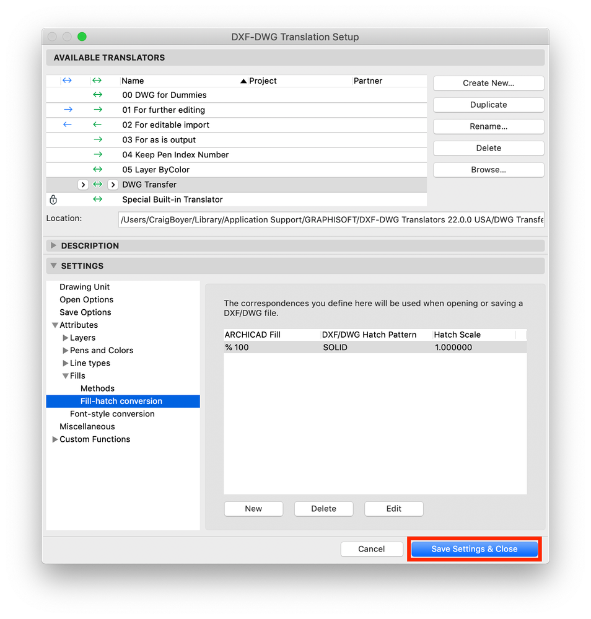Expand the Custom Functions tree node
The image size is (591, 619).
[x=55, y=439]
